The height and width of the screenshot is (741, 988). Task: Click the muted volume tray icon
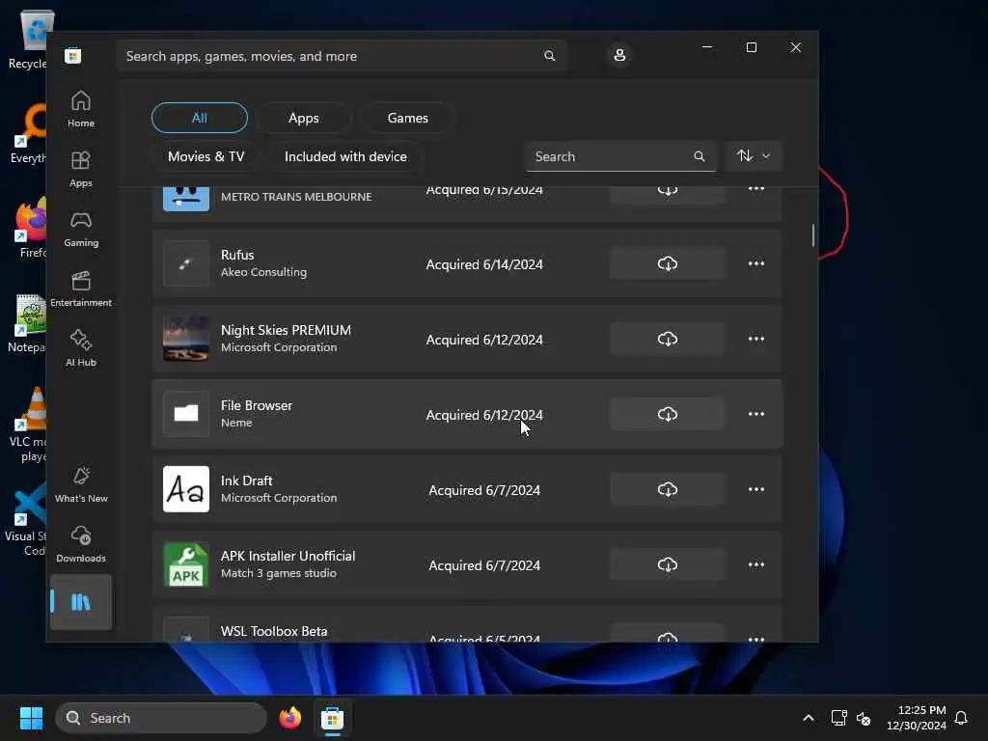[x=864, y=718]
